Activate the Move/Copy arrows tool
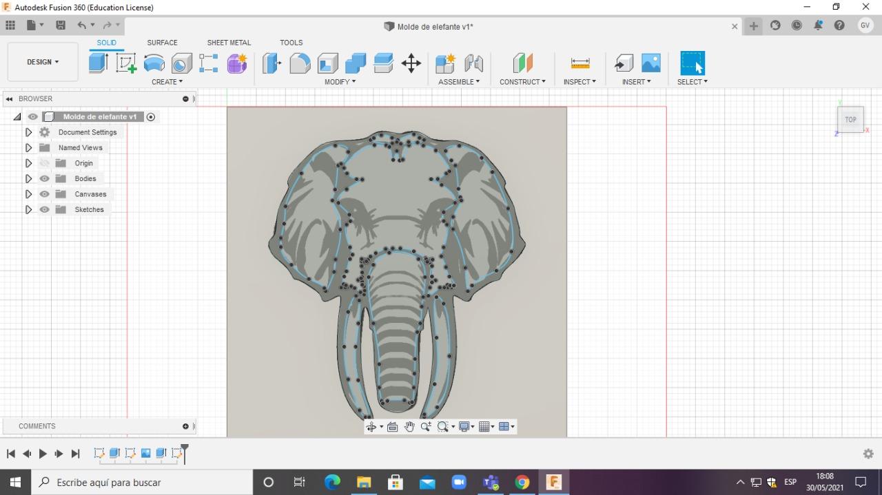The width and height of the screenshot is (882, 495). 411,63
